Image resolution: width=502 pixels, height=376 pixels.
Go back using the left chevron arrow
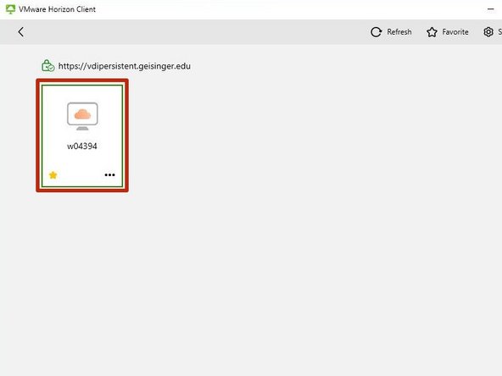21,31
